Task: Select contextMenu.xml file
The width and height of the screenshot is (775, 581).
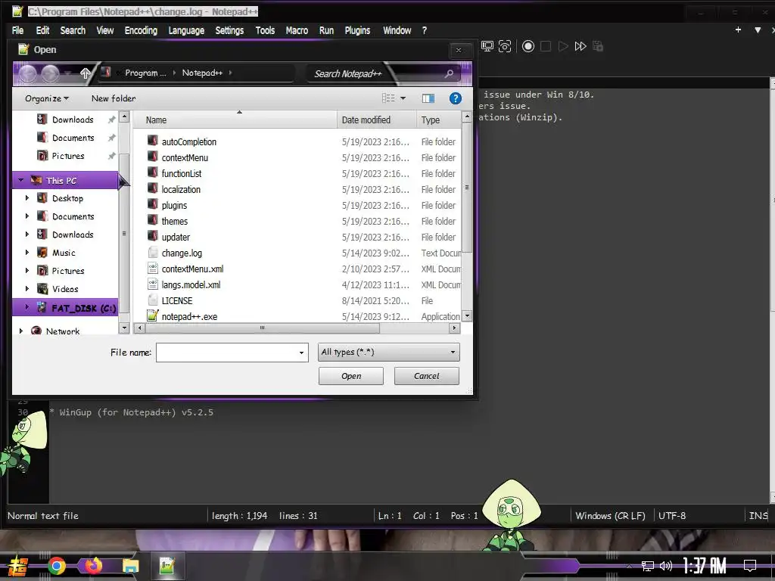Action: click(192, 269)
